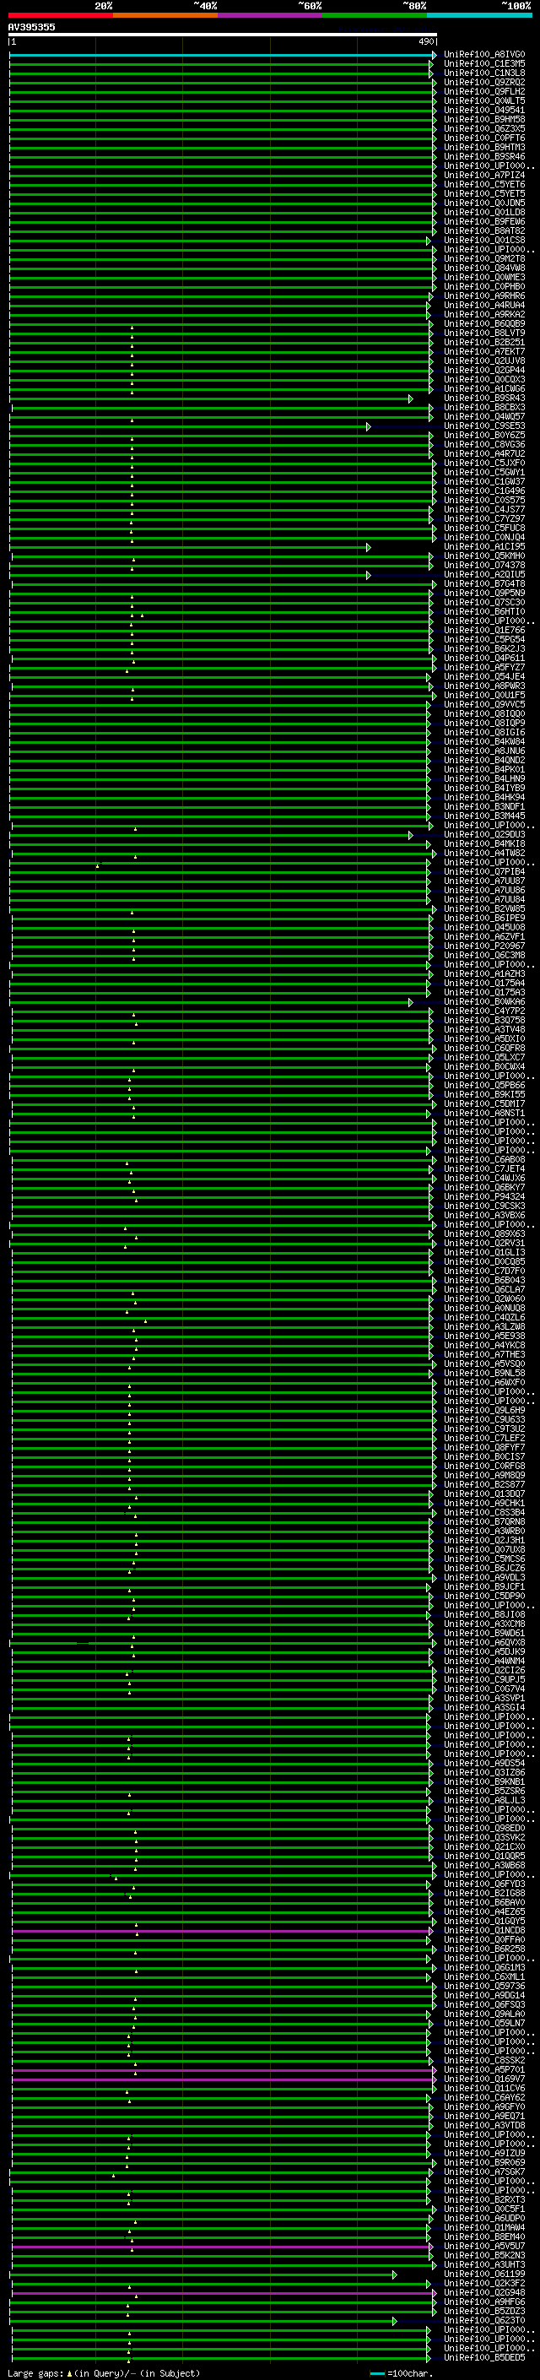This screenshot has height=2380, width=540.
Task: Click the arrowhead ending the Q29DU3 alignment
Action: point(411,835)
